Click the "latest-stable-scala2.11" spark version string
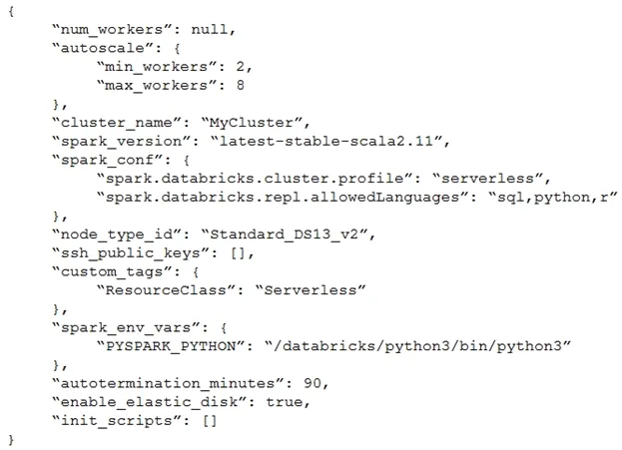This screenshot has width=622, height=450. (x=326, y=141)
